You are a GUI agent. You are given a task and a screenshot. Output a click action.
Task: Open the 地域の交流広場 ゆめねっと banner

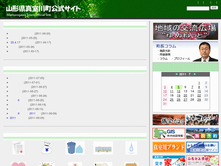[x=185, y=31]
